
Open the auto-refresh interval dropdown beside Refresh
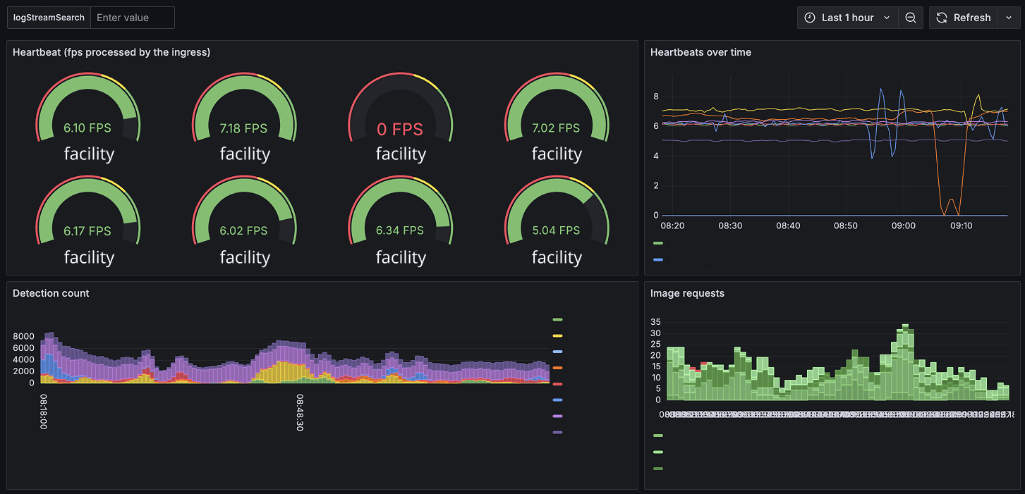(1009, 18)
